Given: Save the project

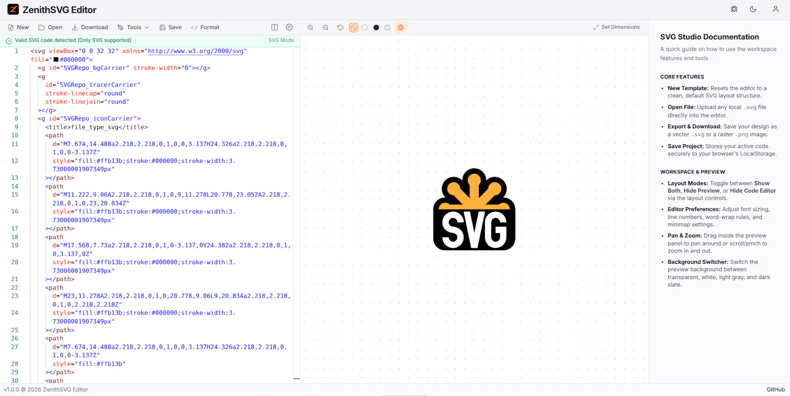Looking at the screenshot, I should pos(170,28).
